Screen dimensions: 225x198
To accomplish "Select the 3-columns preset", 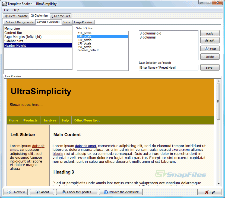I will 168,37.
